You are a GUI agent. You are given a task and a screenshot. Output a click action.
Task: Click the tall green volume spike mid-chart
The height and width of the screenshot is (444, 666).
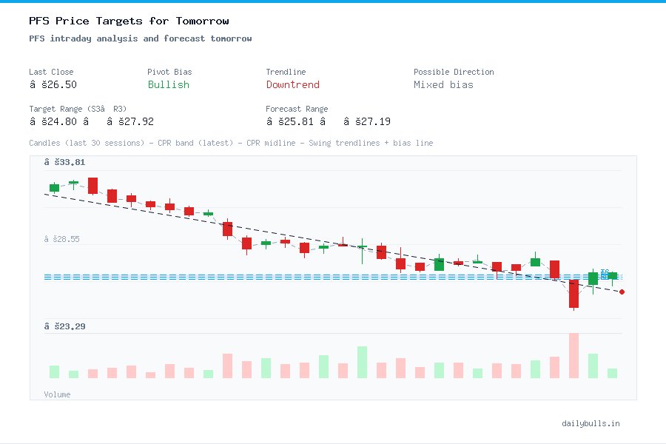360,363
